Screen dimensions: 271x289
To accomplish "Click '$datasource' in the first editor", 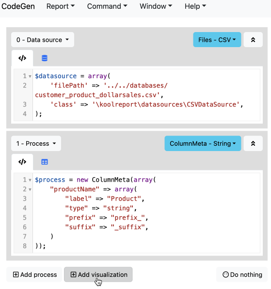I will [x=56, y=76].
